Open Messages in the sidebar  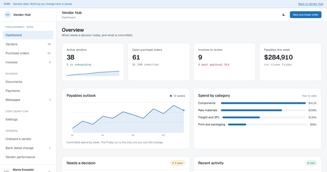pos(28,100)
